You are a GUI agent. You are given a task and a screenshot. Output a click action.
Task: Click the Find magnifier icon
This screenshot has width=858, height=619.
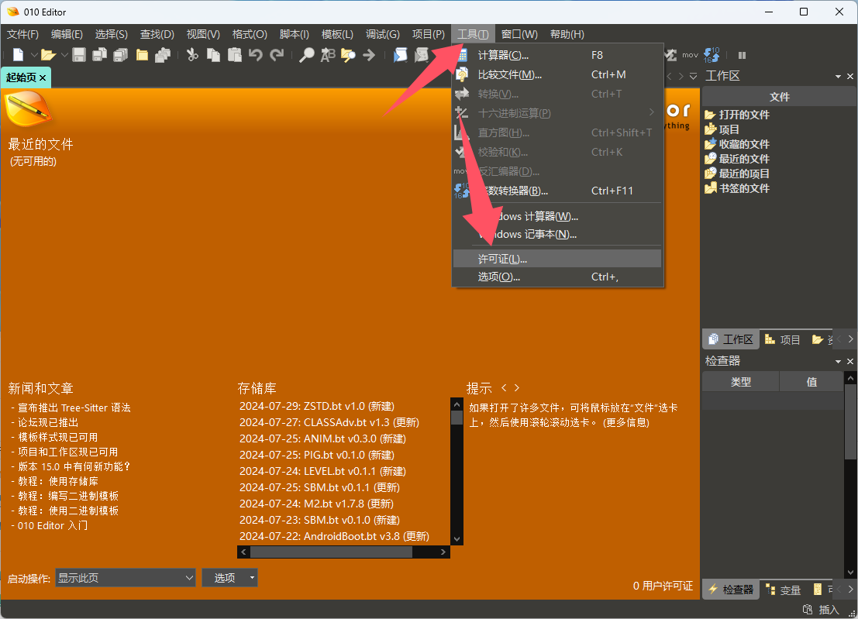306,55
